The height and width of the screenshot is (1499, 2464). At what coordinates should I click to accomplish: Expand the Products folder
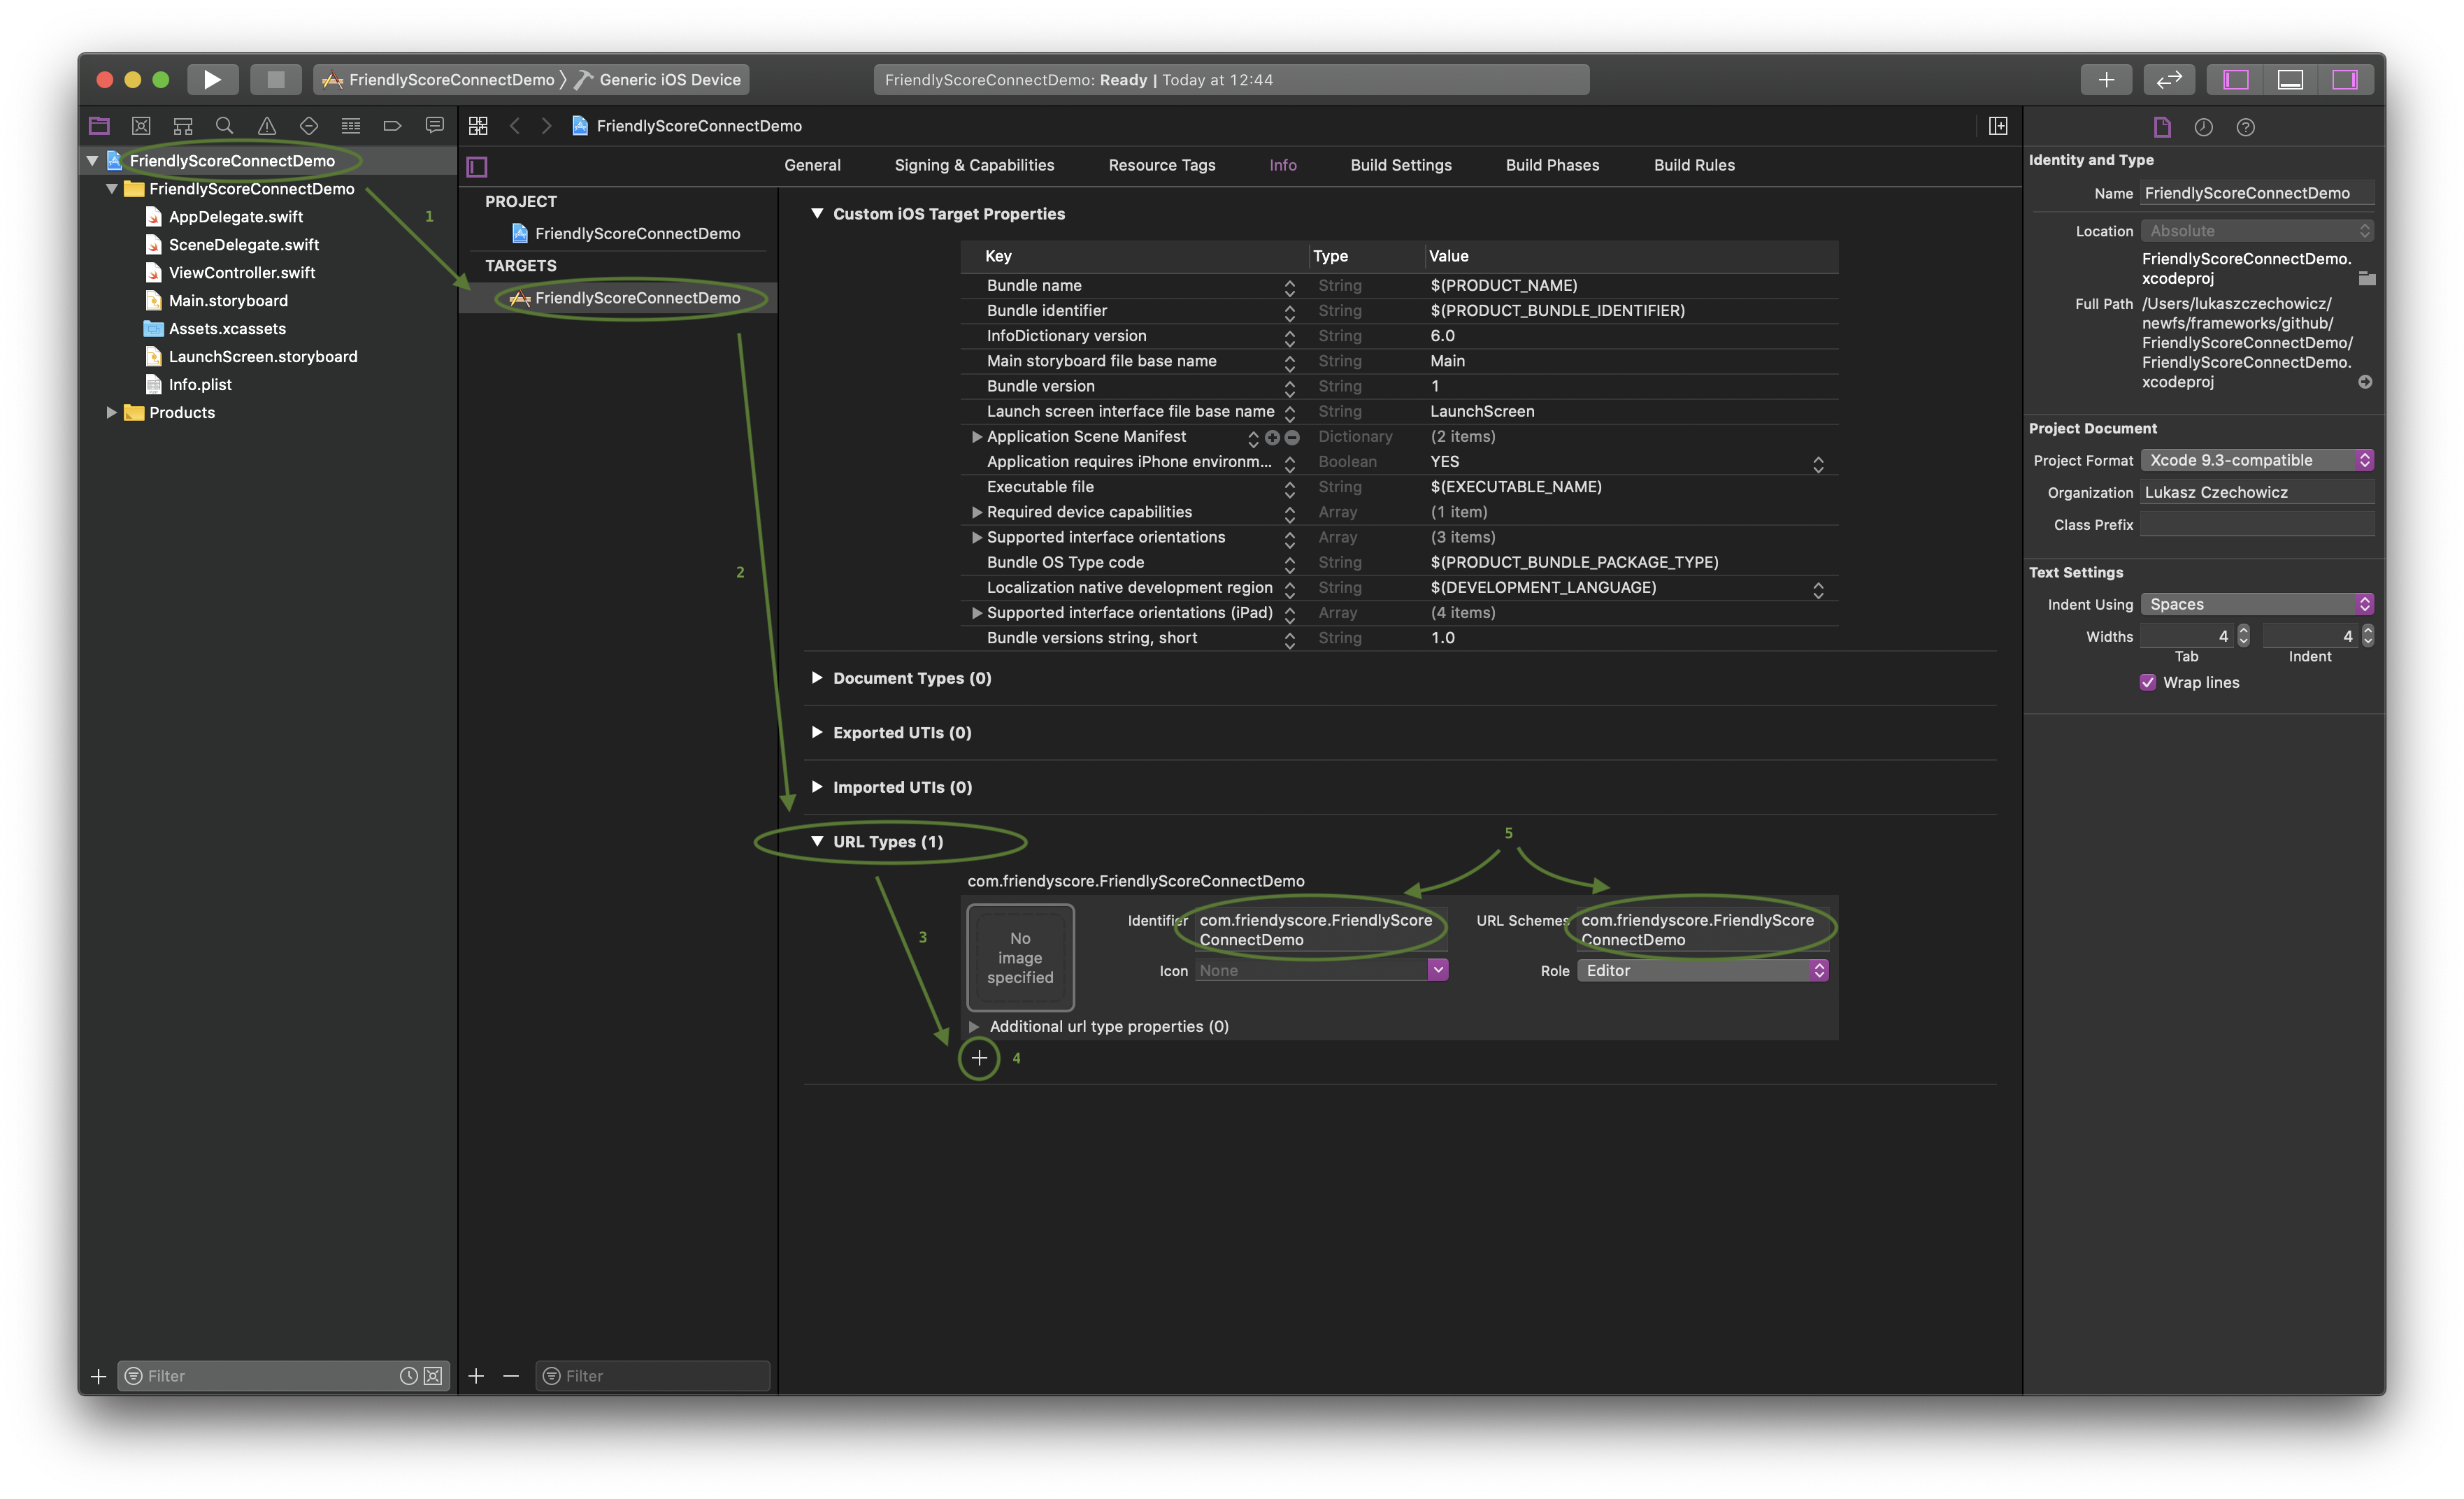(112, 412)
